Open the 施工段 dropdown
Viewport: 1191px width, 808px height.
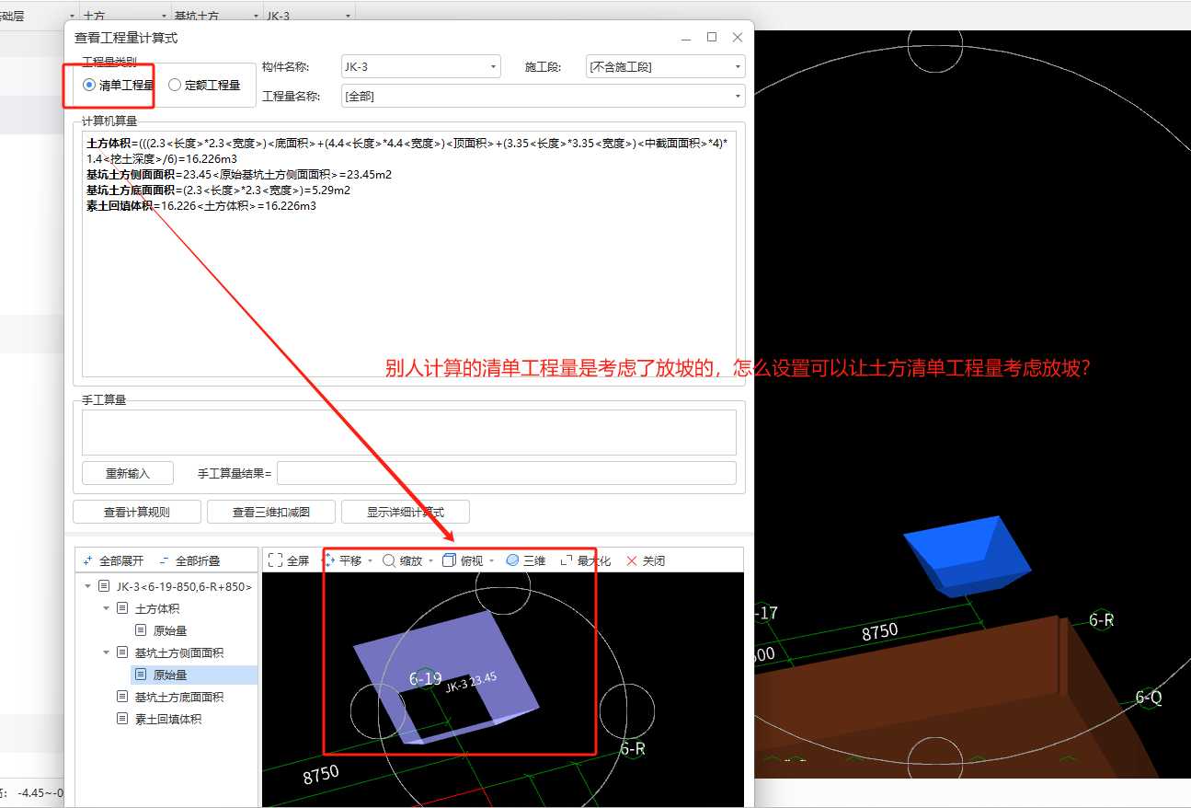click(666, 66)
